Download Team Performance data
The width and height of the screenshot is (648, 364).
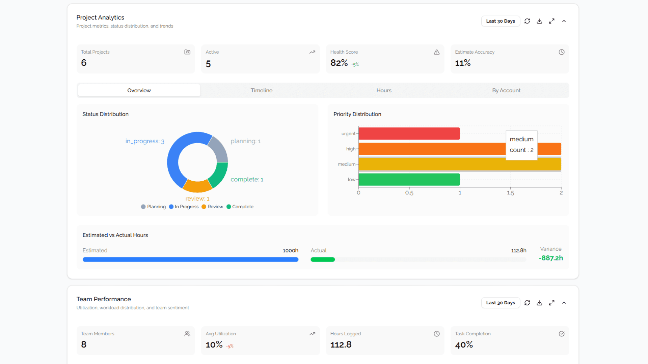pos(539,303)
